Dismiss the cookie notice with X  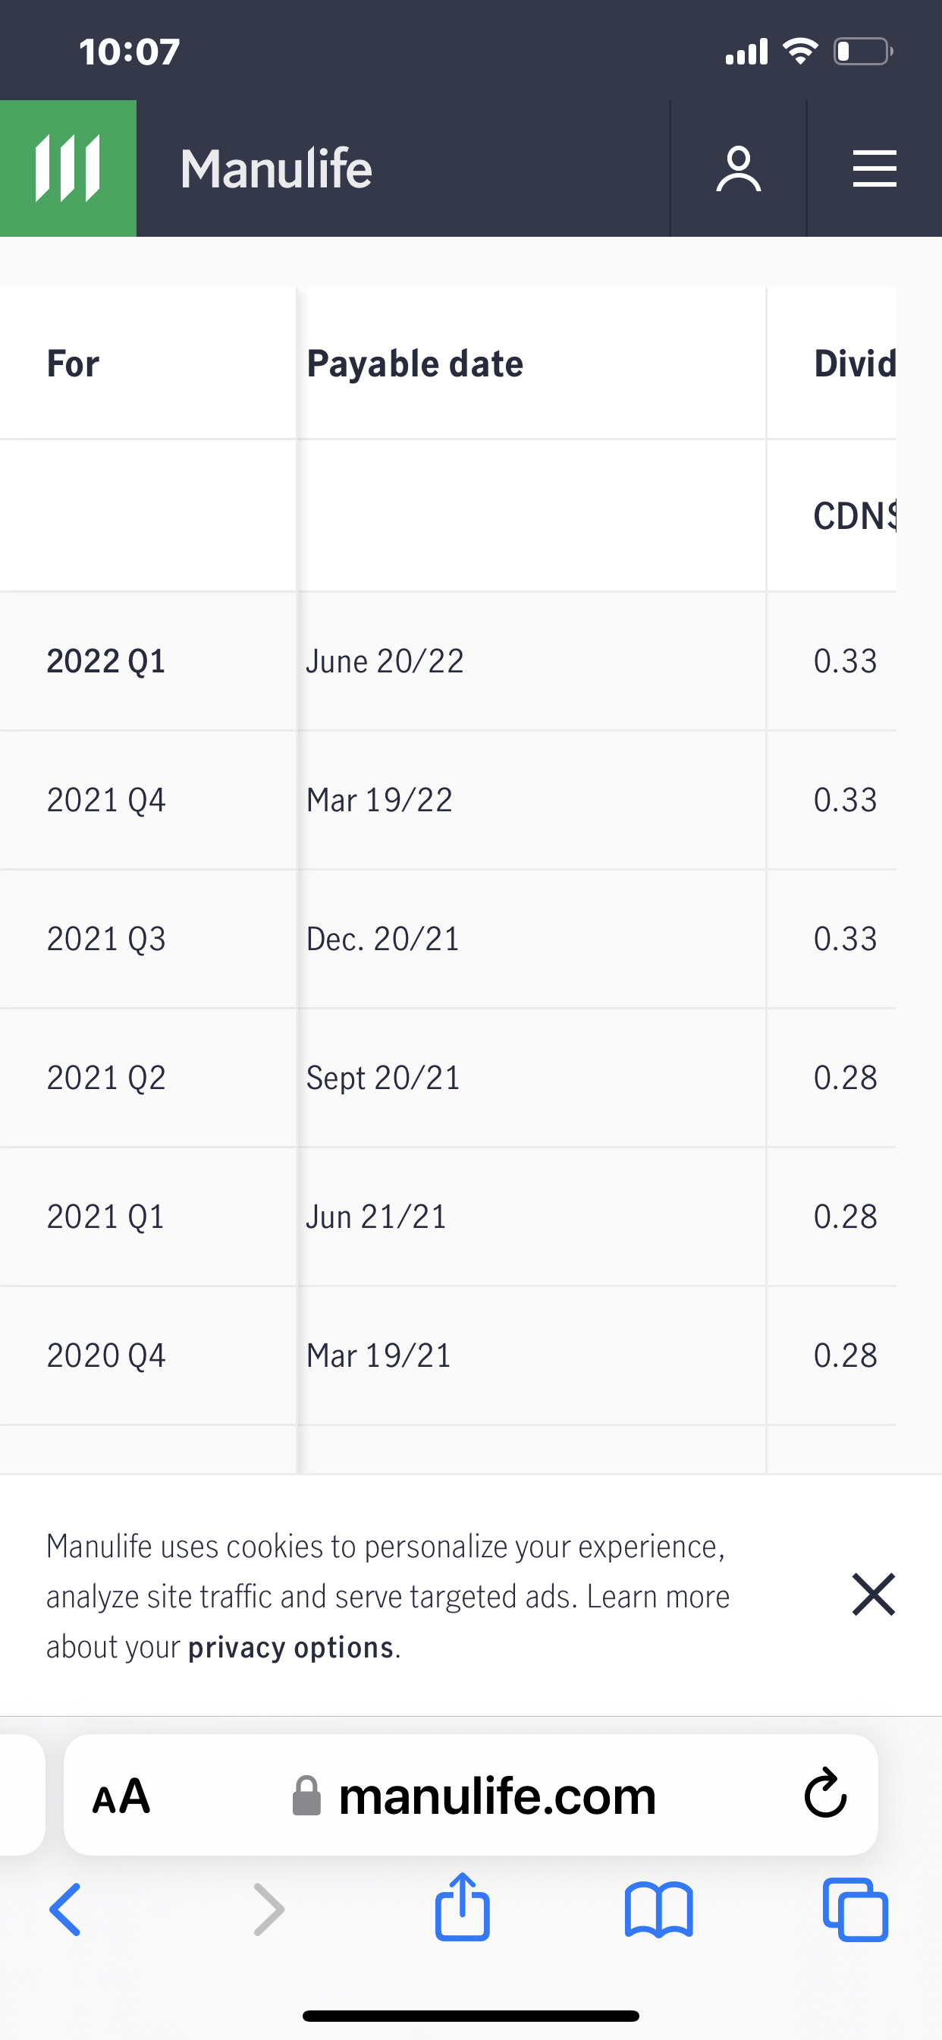point(873,1595)
